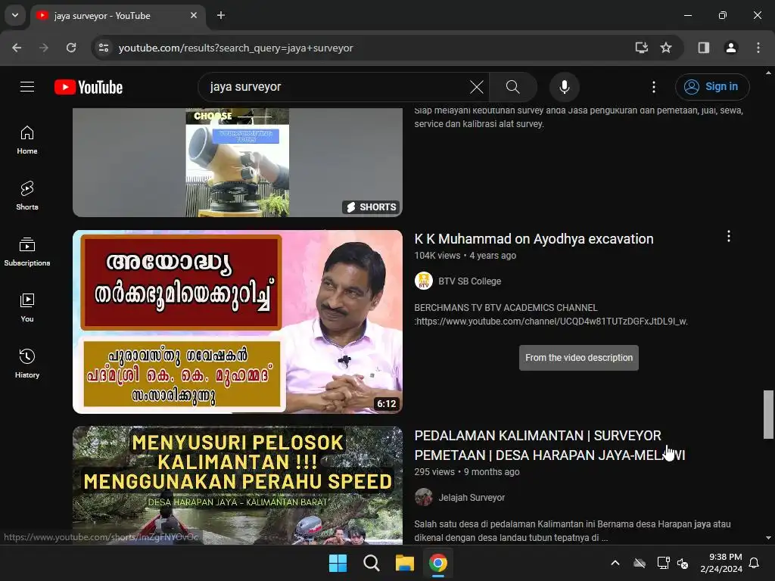Open YouTube settings three-dot menu
The height and width of the screenshot is (581, 775).
click(x=654, y=87)
